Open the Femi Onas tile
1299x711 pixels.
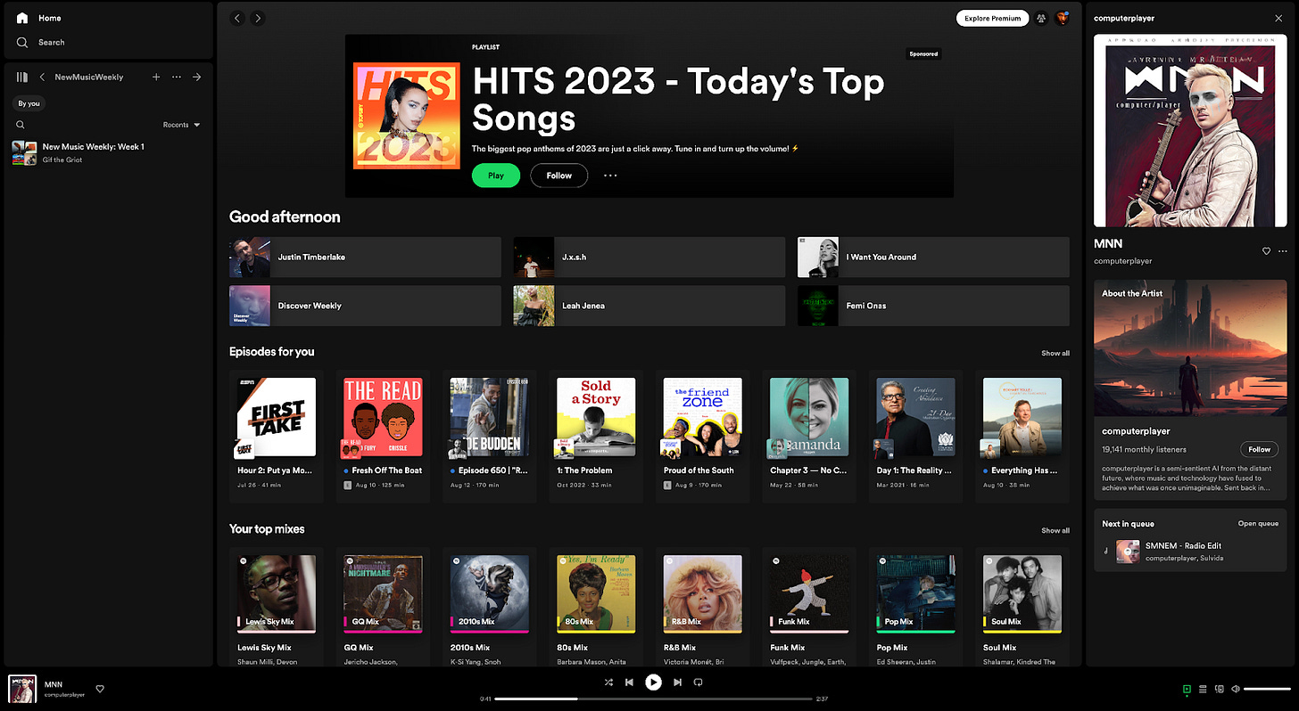click(933, 306)
